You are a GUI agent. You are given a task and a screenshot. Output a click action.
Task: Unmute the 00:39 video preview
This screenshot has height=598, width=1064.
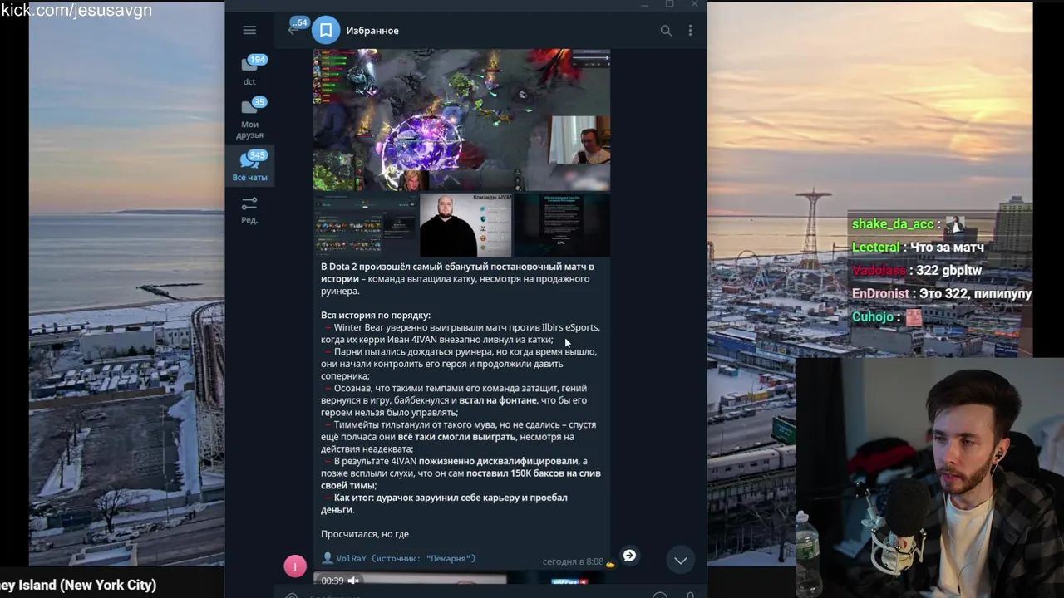tap(353, 581)
